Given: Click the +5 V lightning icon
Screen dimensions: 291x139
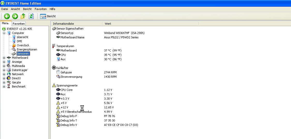Looking at the screenshot, I should (x=58, y=103).
